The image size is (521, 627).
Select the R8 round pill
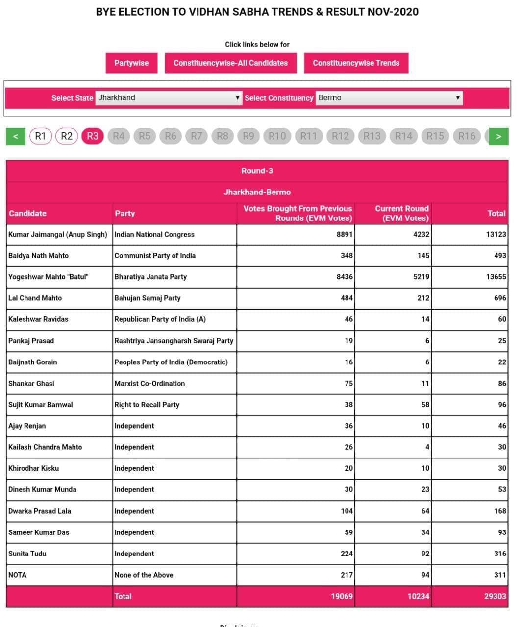(x=223, y=136)
